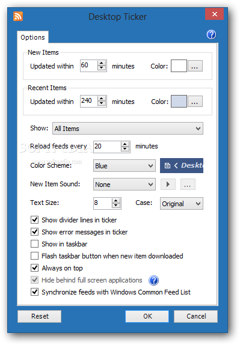Open the New Item Sound dropdown
The width and height of the screenshot is (240, 345).
pos(125,185)
